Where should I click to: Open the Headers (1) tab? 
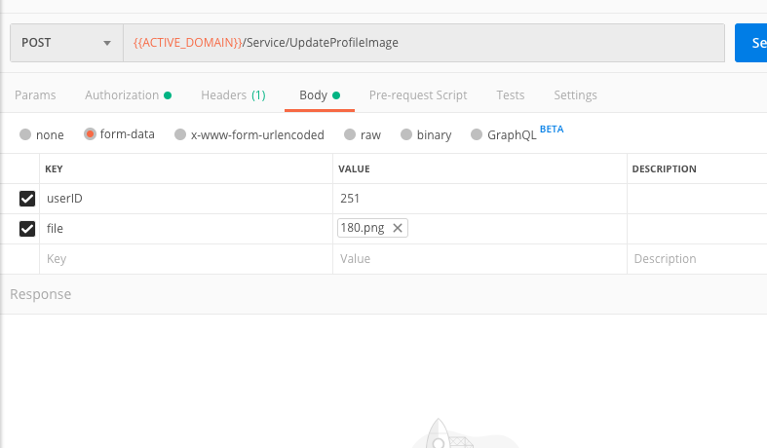233,94
